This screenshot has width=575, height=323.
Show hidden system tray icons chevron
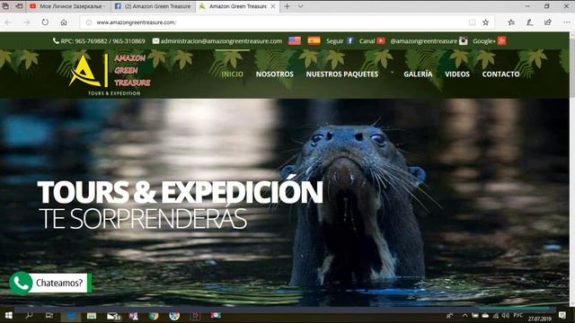465,315
